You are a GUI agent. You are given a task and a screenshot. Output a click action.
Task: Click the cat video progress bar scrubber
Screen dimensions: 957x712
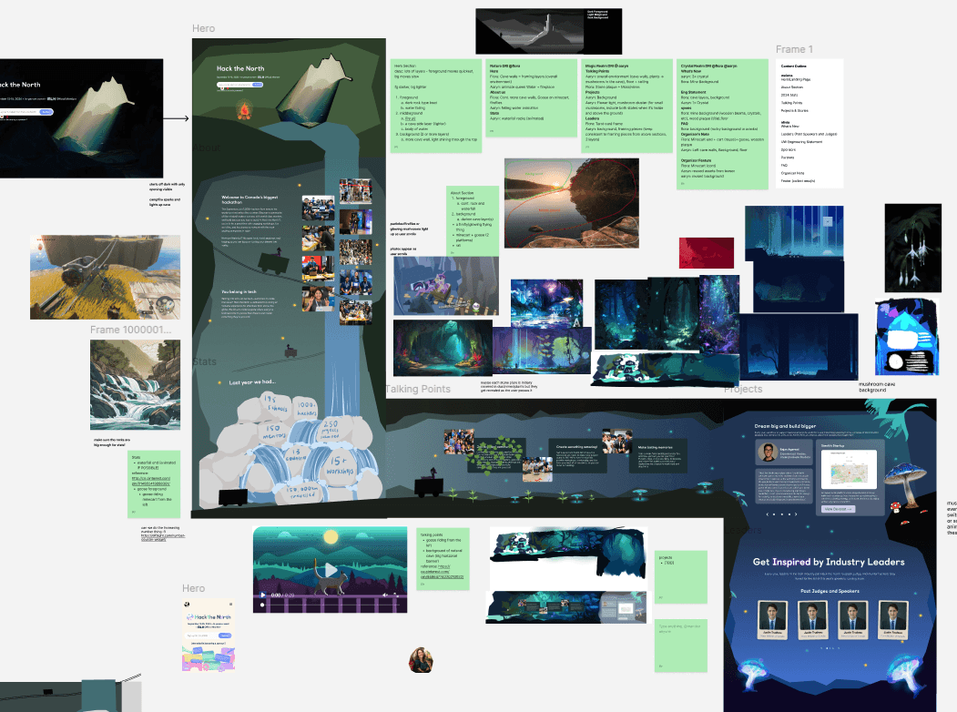pos(262,605)
